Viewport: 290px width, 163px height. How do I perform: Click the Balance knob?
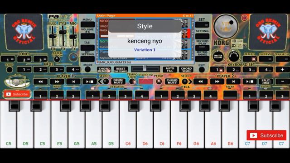(x=233, y=56)
